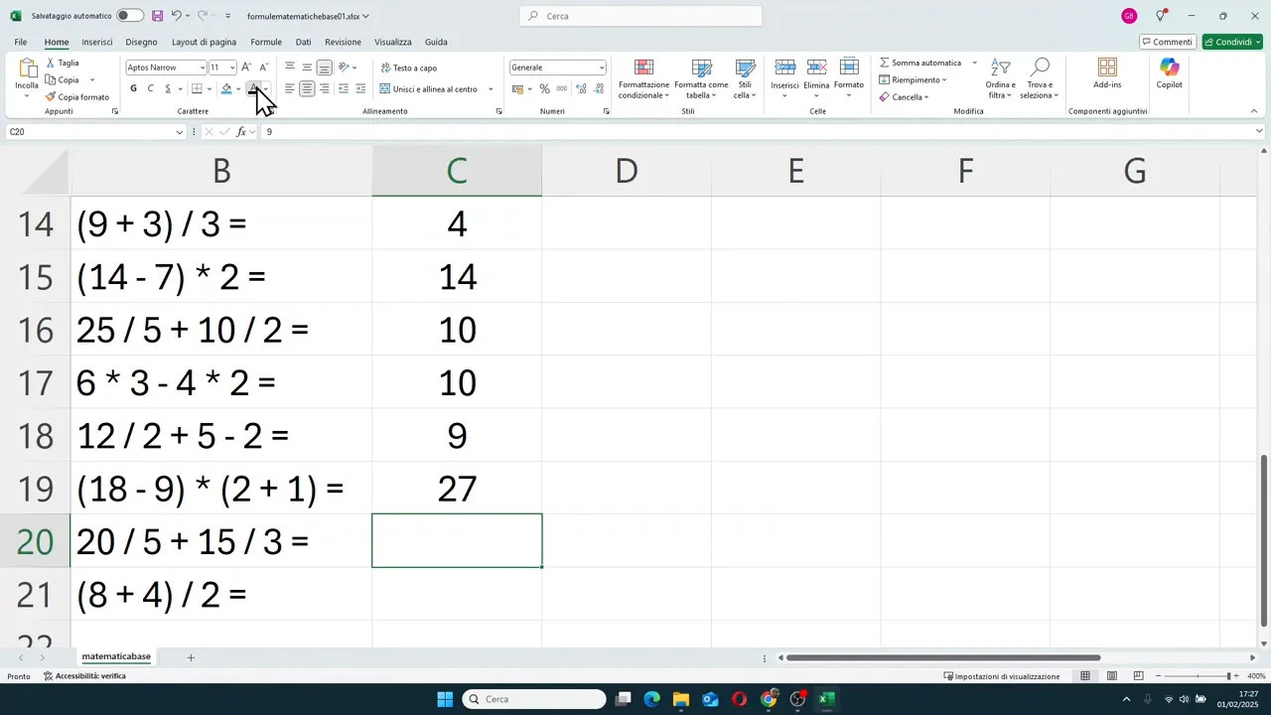Increase indent in cell
This screenshot has height=715, width=1271.
[x=360, y=89]
